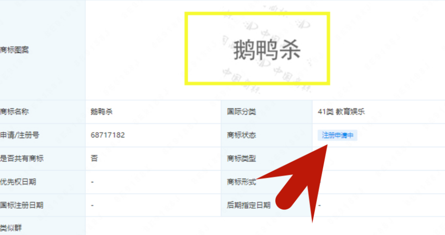Screen dimensions: 445x235
Task: Click the 国标注册日期 field label
Action: [x=22, y=205]
